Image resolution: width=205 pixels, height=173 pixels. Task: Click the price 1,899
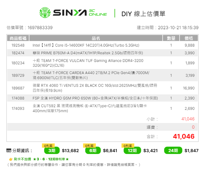pos(190,63)
